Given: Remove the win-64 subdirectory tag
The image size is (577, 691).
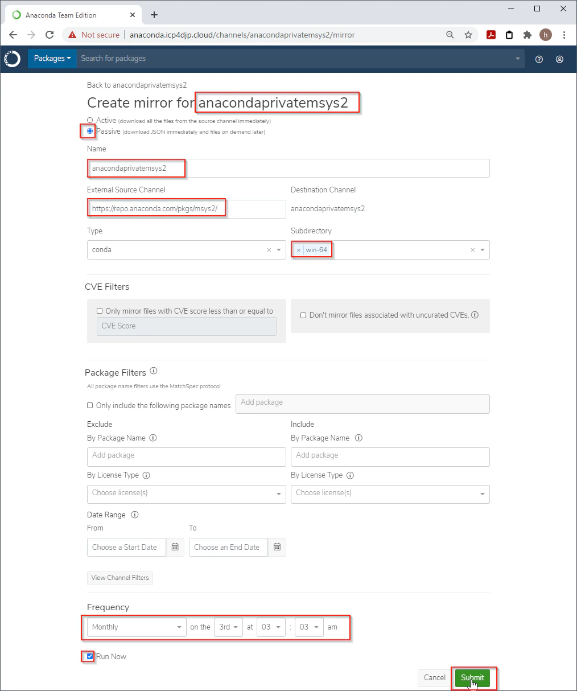Looking at the screenshot, I should [x=299, y=250].
